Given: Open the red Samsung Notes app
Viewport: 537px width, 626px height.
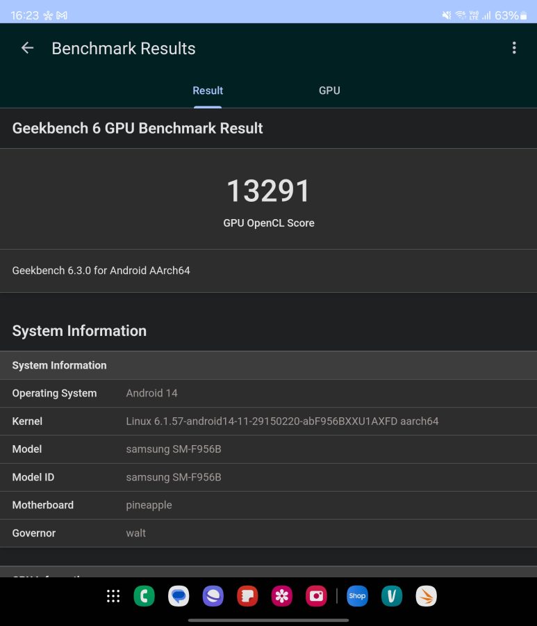Looking at the screenshot, I should pos(247,596).
